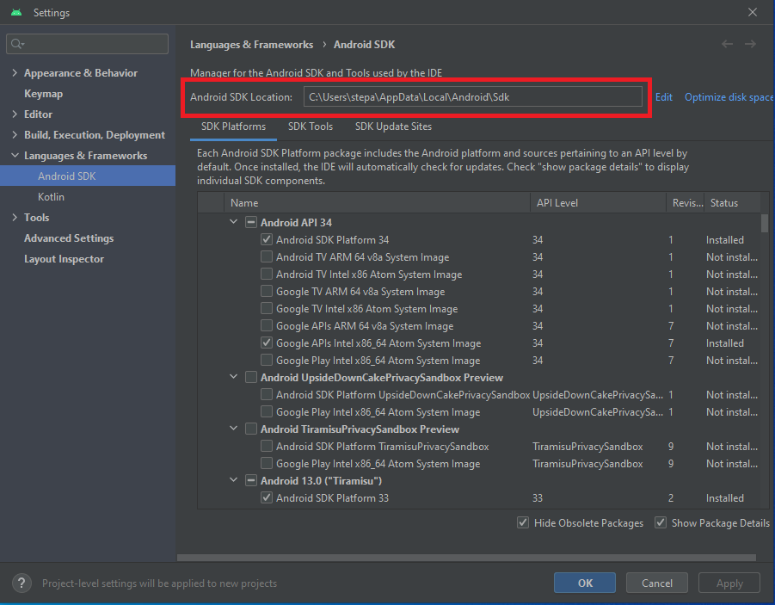
Task: Click the search magnifier icon in the settings search
Action: click(17, 44)
